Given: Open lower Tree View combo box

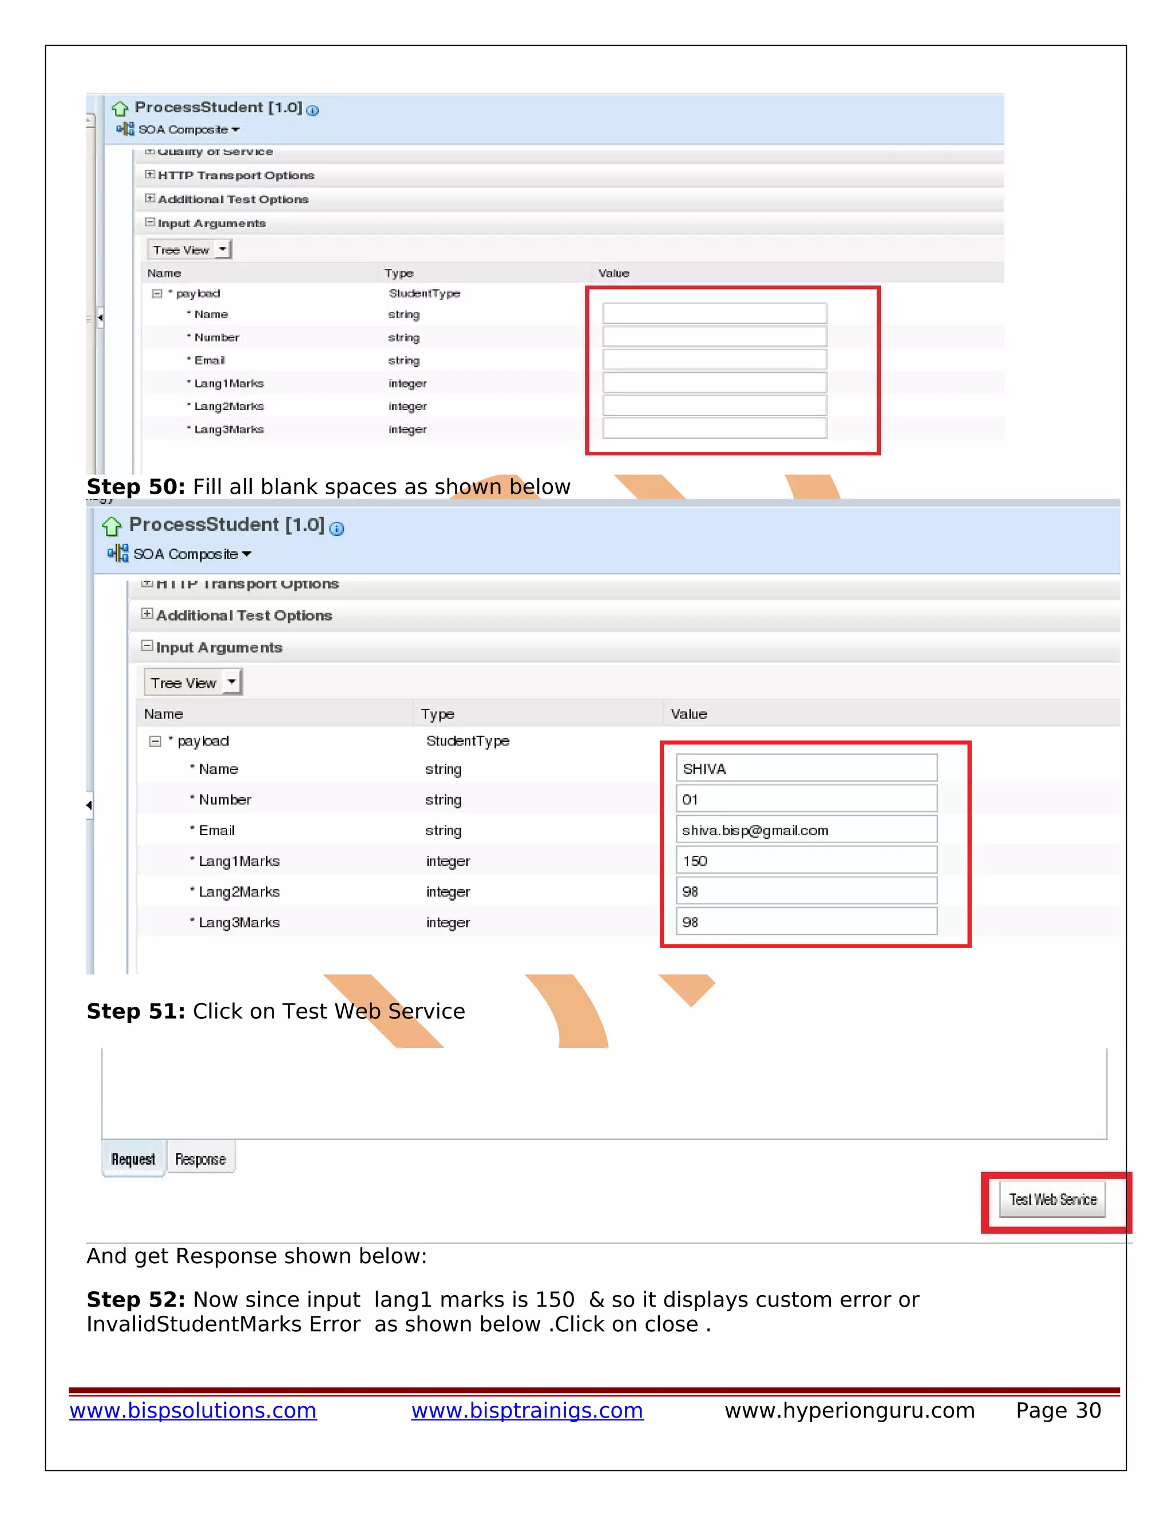Looking at the screenshot, I should pos(232,682).
